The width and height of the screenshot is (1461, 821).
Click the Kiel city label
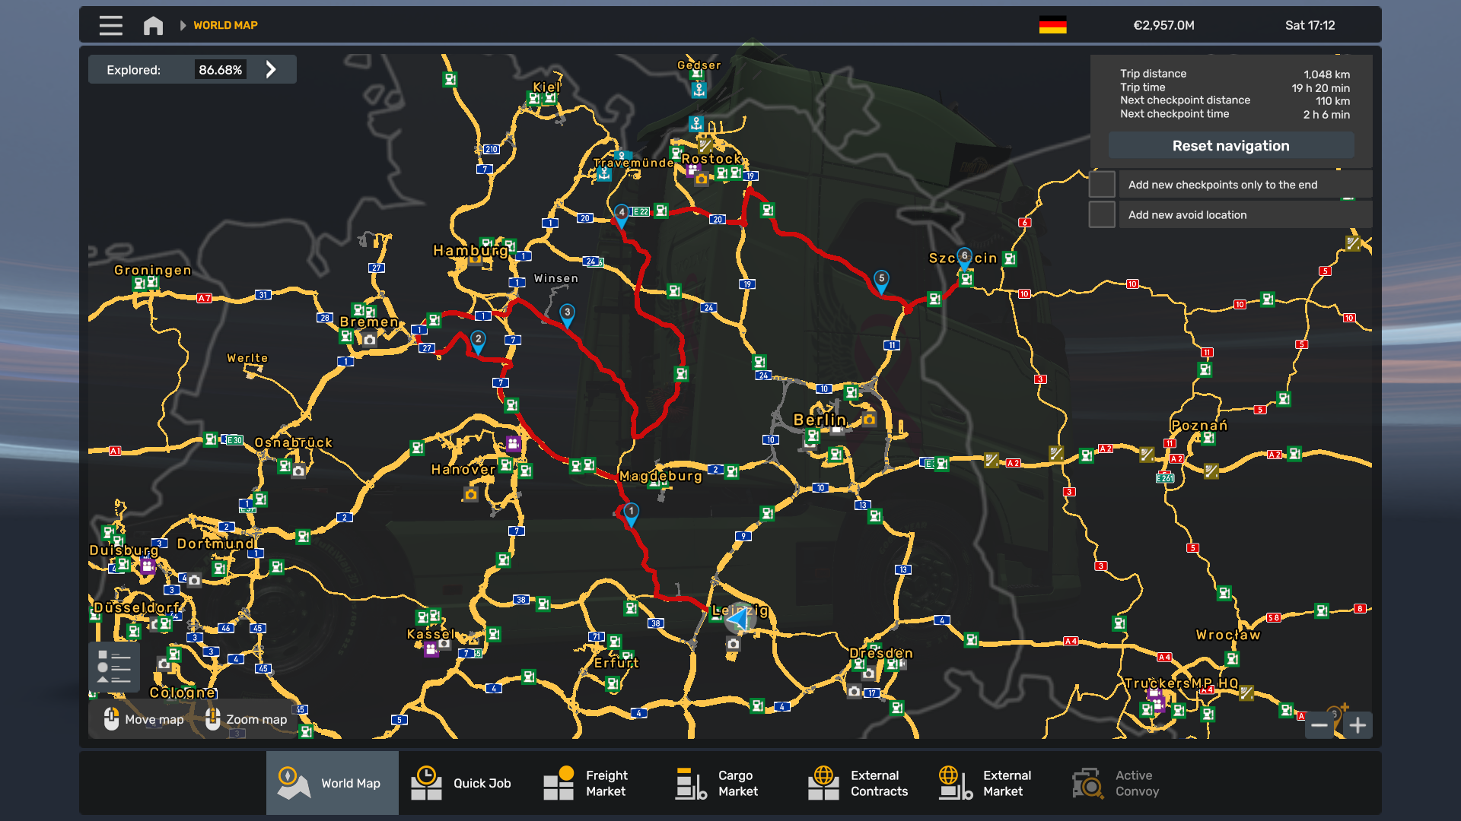[547, 87]
